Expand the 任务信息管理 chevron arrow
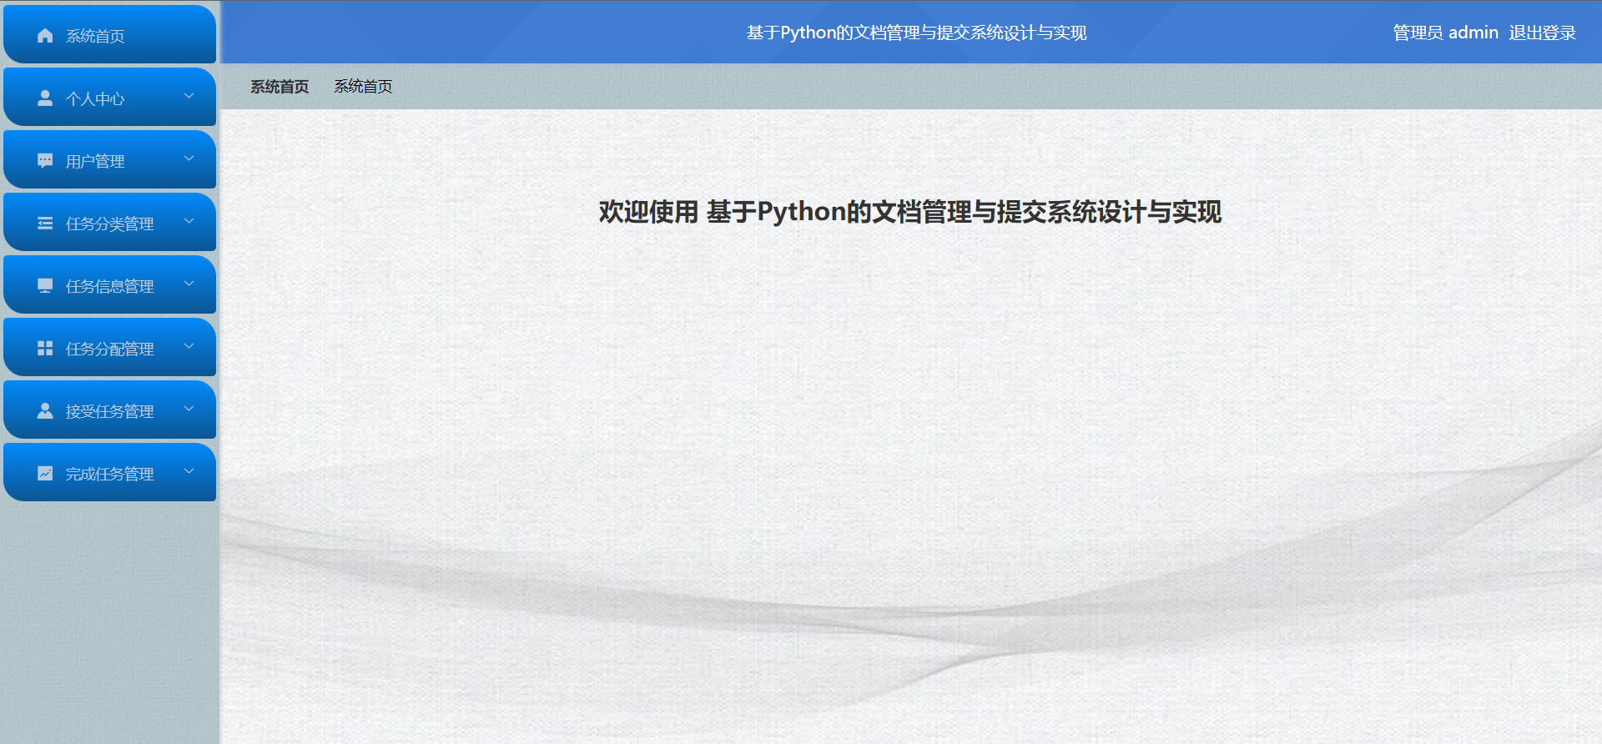The image size is (1602, 744). pos(189,284)
